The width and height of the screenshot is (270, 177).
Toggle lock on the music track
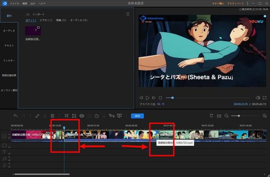pyautogui.click(x=9, y=160)
